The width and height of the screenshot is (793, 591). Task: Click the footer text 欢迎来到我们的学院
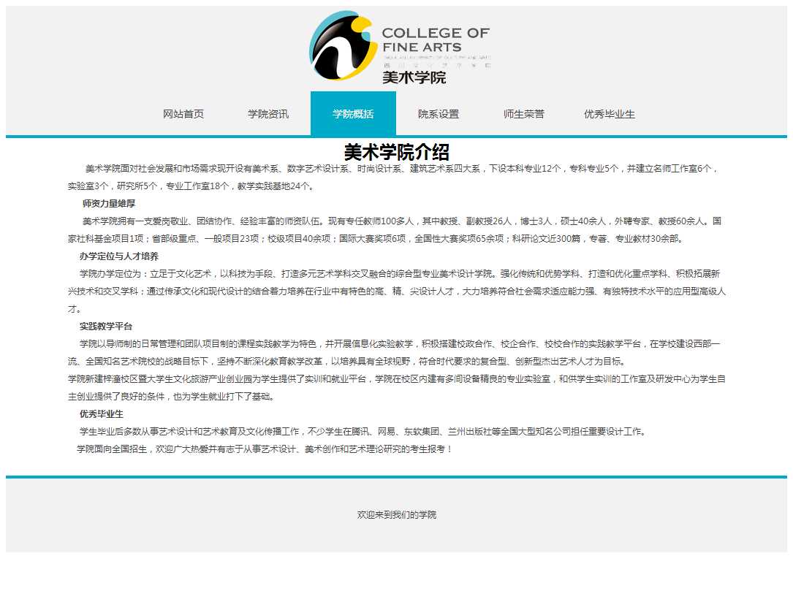coord(396,515)
